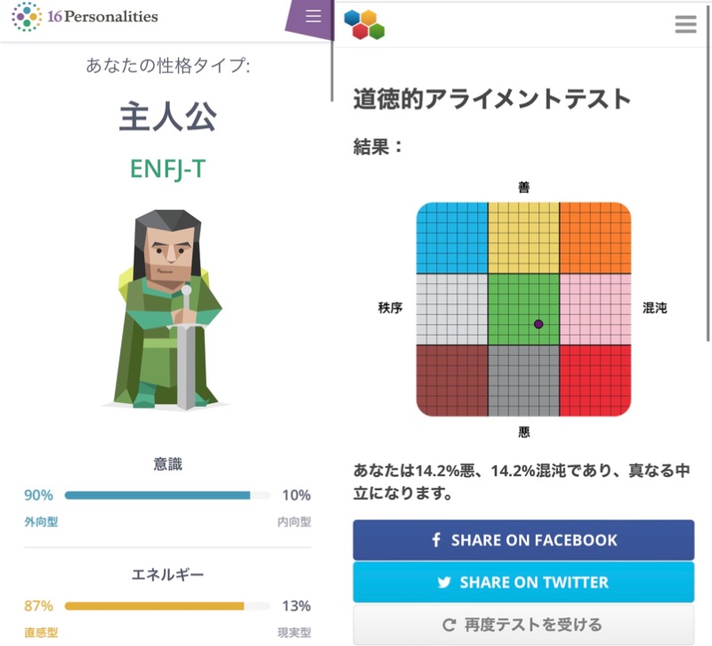Screen dimensions: 712x646
Task: Click the refresh icon on the retake button
Action: coord(449,625)
